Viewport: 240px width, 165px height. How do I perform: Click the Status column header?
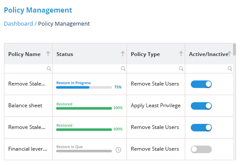pos(90,54)
